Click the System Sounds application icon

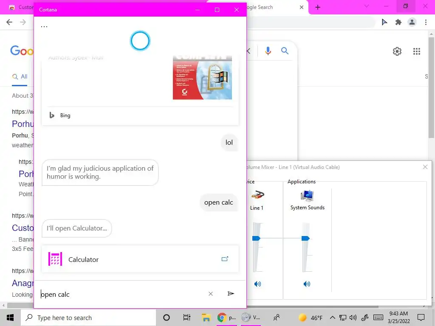click(307, 195)
